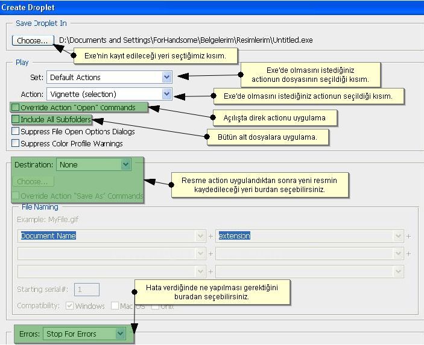Tick Suppress File Open Options Dialogs

tap(16, 131)
